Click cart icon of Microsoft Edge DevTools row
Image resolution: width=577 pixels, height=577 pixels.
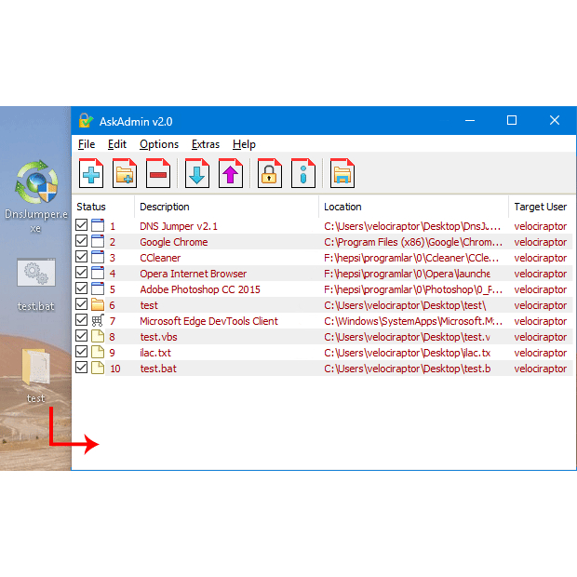tap(98, 320)
